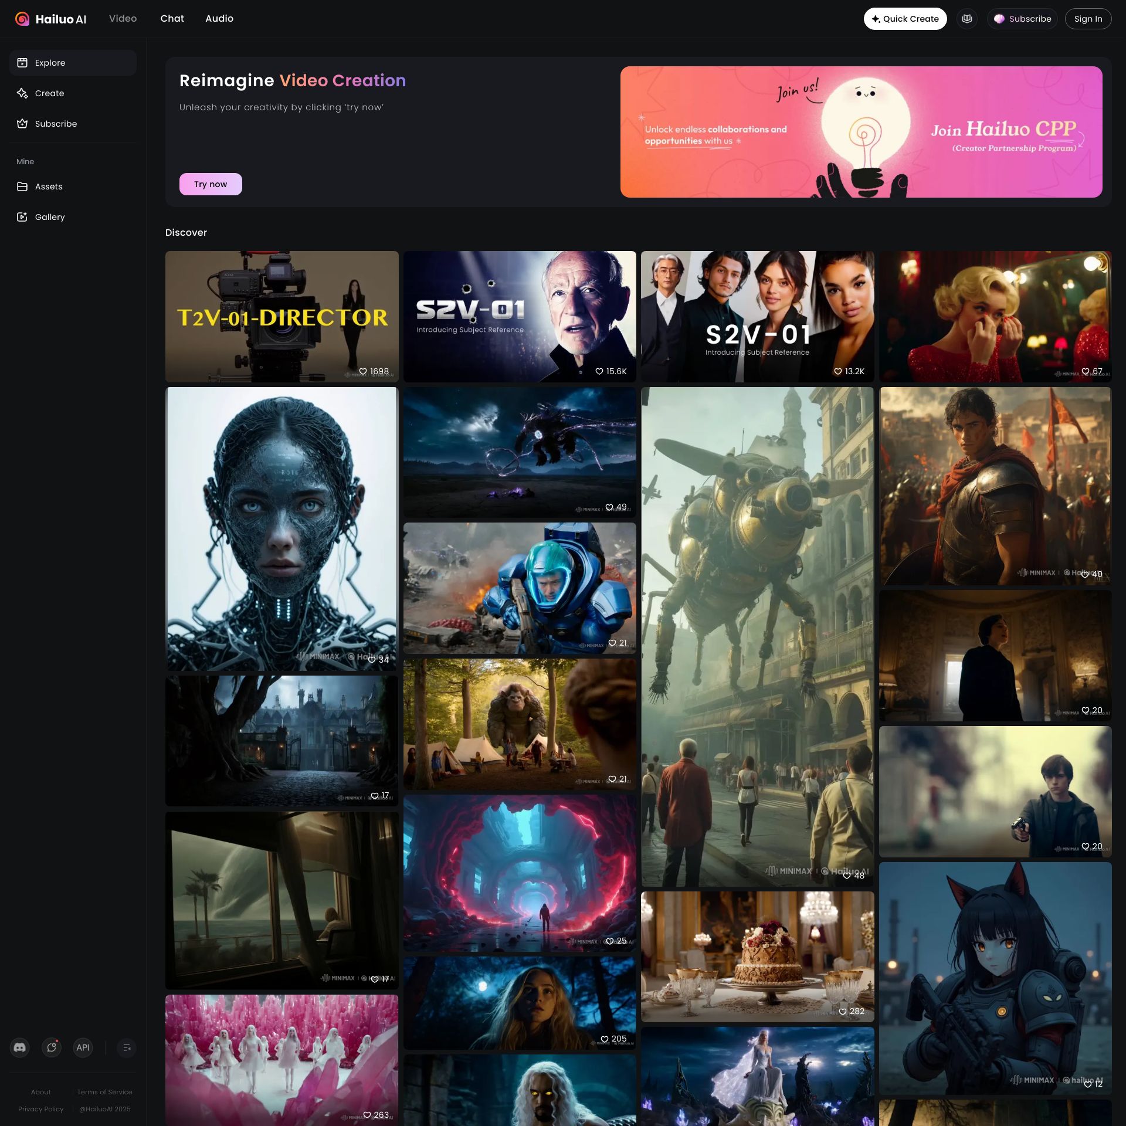Switch to the Chat tab
The image size is (1126, 1126).
click(x=172, y=19)
